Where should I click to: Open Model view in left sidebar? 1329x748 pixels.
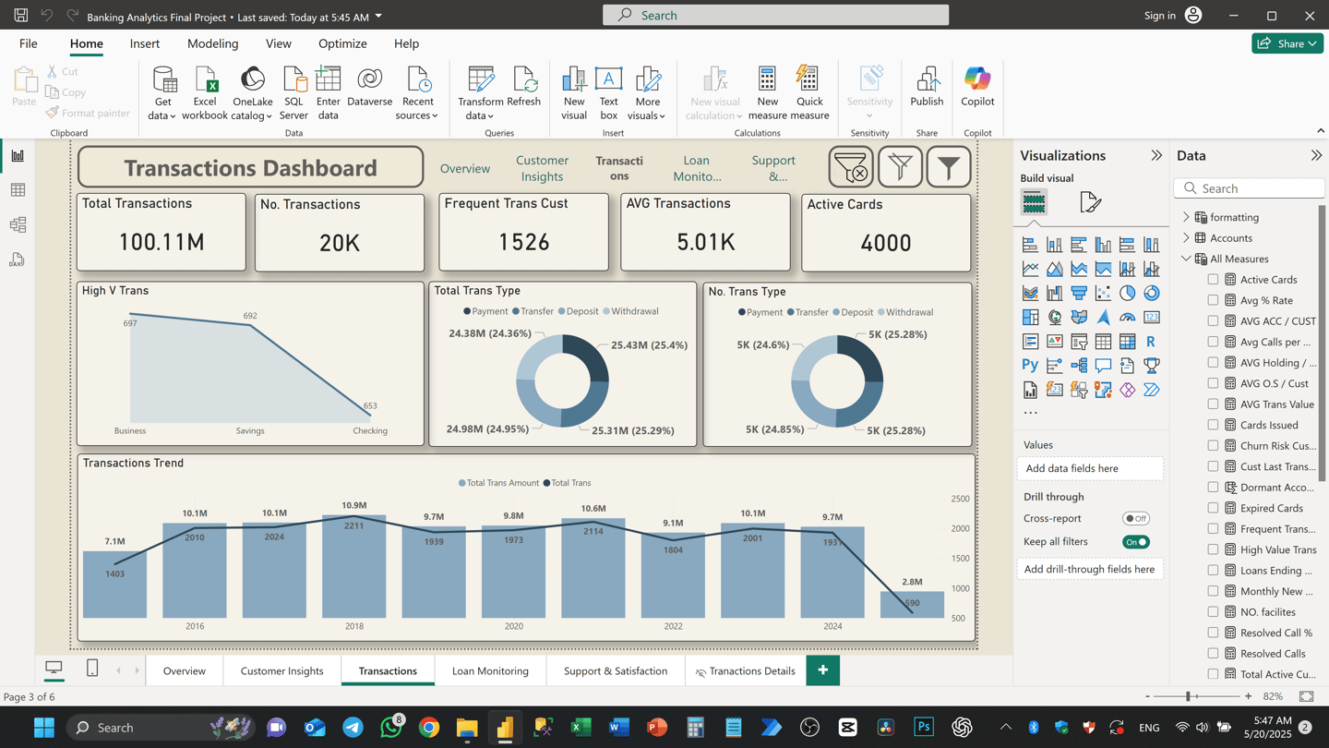[18, 225]
